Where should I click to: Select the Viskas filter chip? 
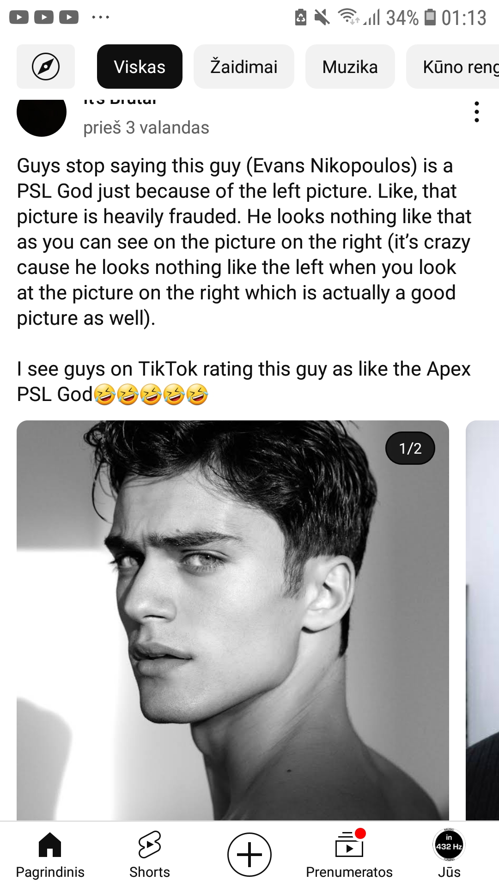coord(140,67)
